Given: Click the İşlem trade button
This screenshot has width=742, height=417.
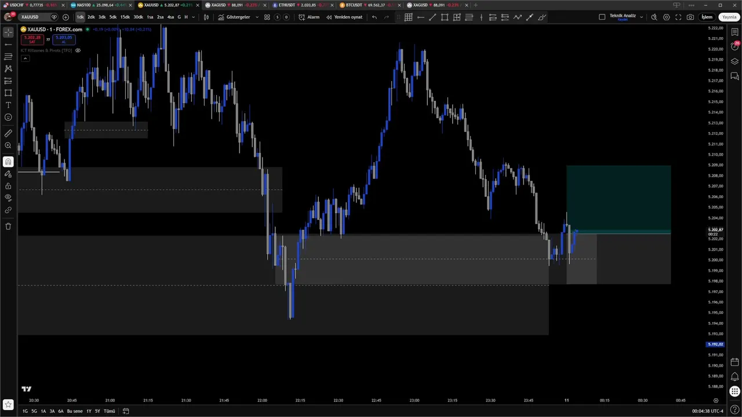Looking at the screenshot, I should (707, 17).
